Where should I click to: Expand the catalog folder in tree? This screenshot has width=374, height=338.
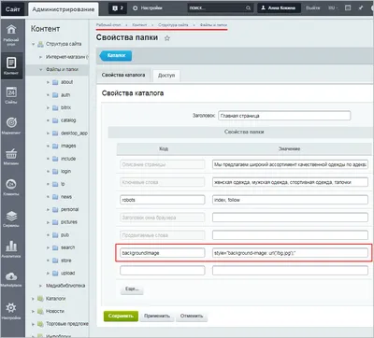pyautogui.click(x=48, y=120)
